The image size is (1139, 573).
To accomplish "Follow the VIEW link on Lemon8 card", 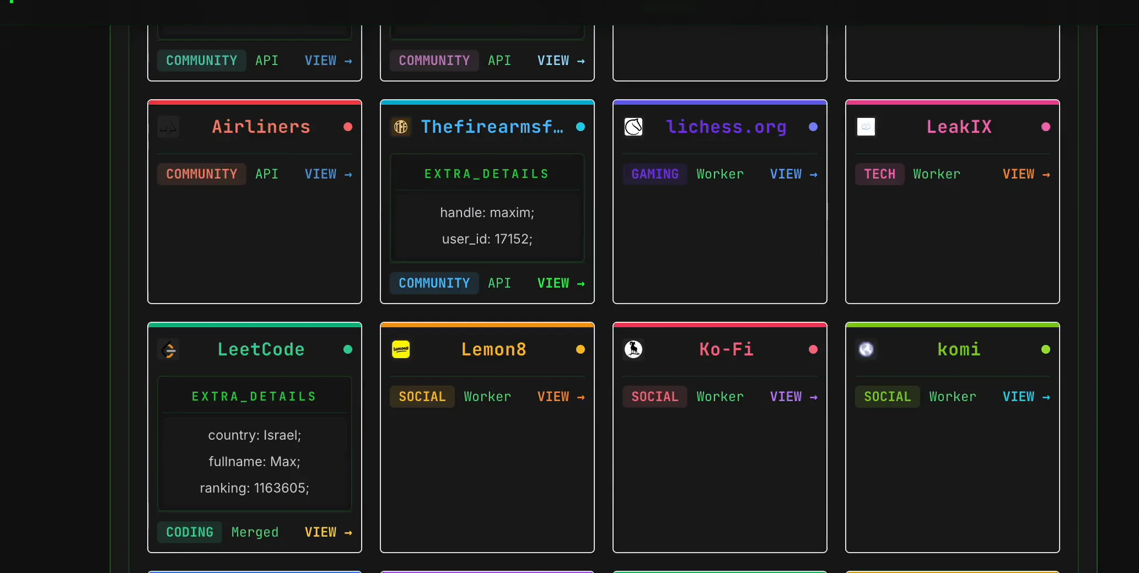I will pyautogui.click(x=561, y=397).
